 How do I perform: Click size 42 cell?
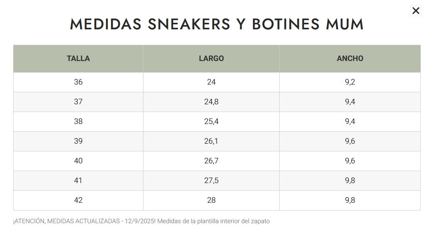click(x=78, y=200)
